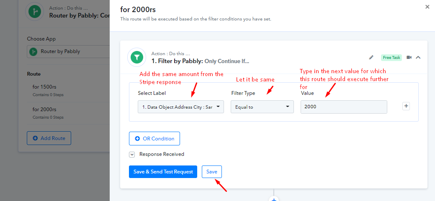Click the Save button
This screenshot has width=435, height=201.
[212, 172]
